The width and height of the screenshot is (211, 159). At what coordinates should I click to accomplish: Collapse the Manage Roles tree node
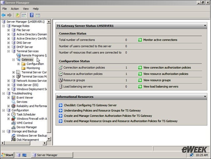(4, 26)
